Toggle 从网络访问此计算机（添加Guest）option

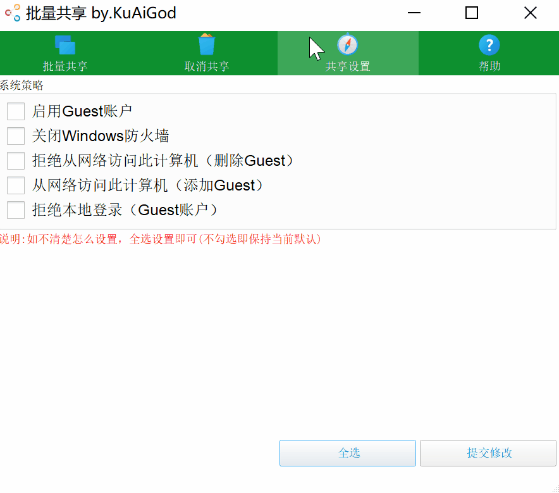pos(15,185)
